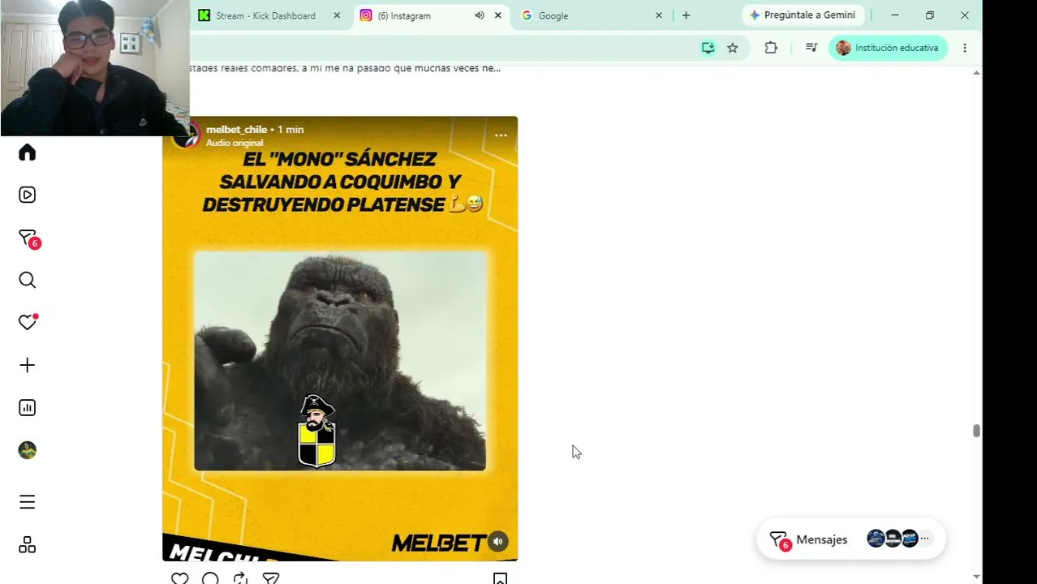Viewport: 1037px width, 584px height.
Task: Open the More hamburger menu in sidebar
Action: 27,502
